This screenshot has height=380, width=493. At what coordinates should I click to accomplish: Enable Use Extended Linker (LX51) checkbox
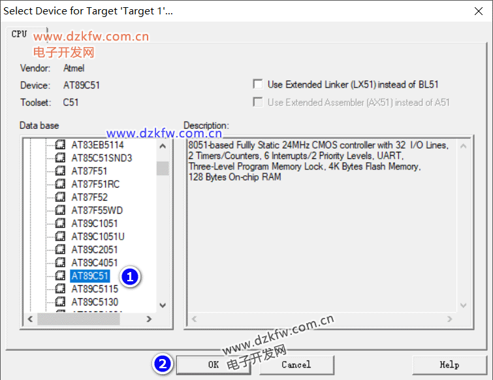pos(258,84)
